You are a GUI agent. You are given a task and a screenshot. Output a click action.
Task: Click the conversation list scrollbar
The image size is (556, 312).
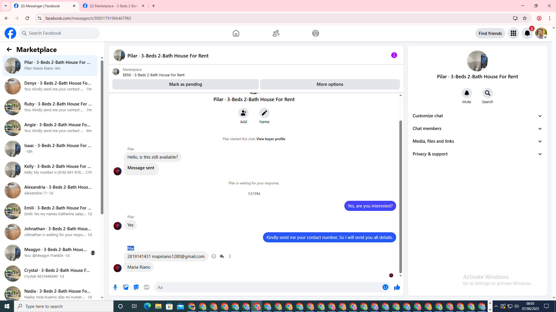click(x=102, y=137)
